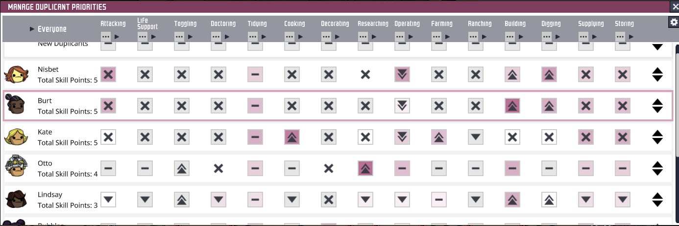
Task: Click Burt's duplicant portrait icon
Action: click(x=13, y=106)
